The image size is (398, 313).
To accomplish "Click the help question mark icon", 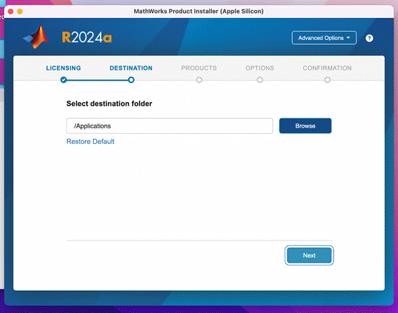I will 369,38.
